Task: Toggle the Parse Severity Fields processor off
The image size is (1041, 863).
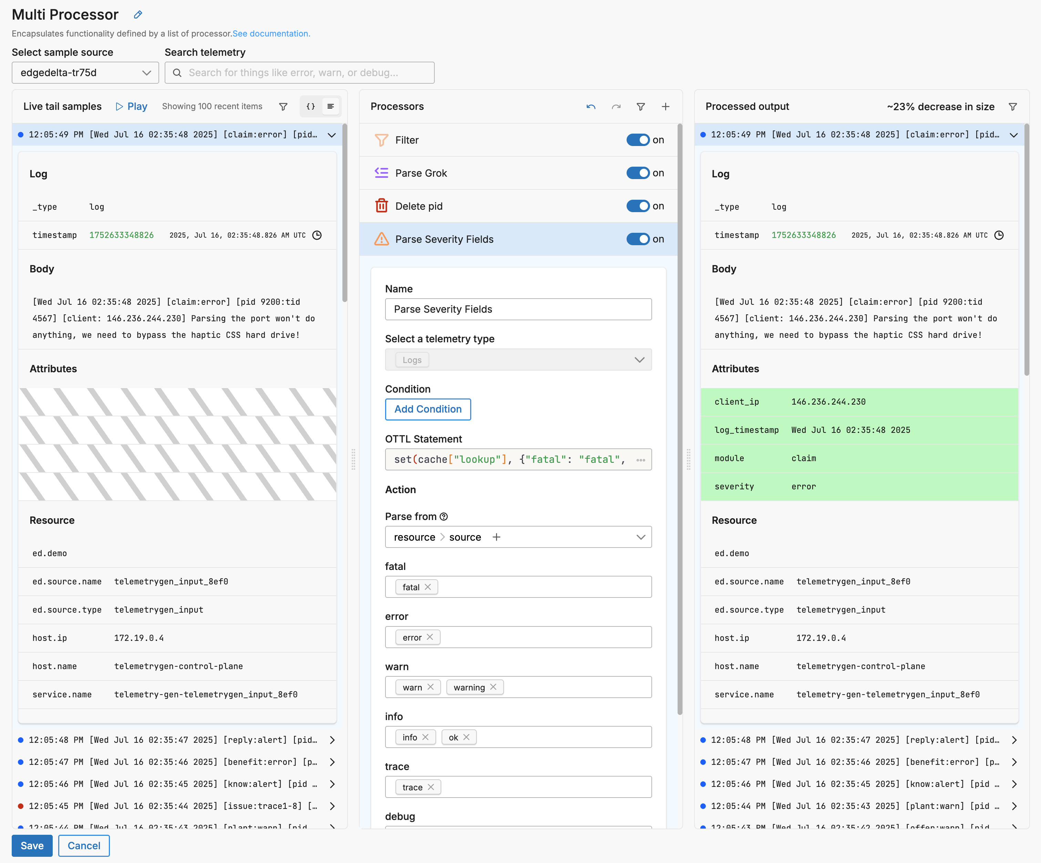Action: 638,239
